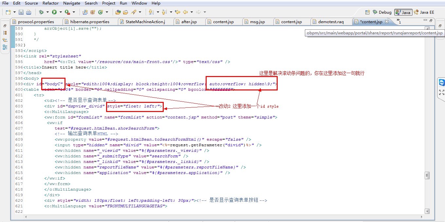Click the Print icon in toolbar
The height and width of the screenshot is (222, 445).
[28, 12]
